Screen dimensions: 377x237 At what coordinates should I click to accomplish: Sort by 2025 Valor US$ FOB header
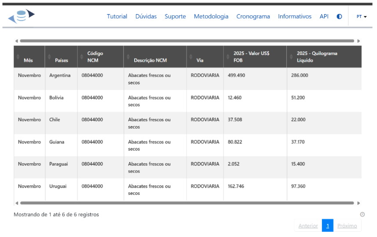[x=228, y=57]
